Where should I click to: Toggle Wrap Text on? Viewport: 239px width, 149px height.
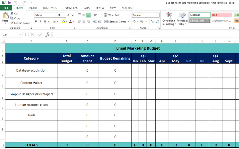point(112,15)
